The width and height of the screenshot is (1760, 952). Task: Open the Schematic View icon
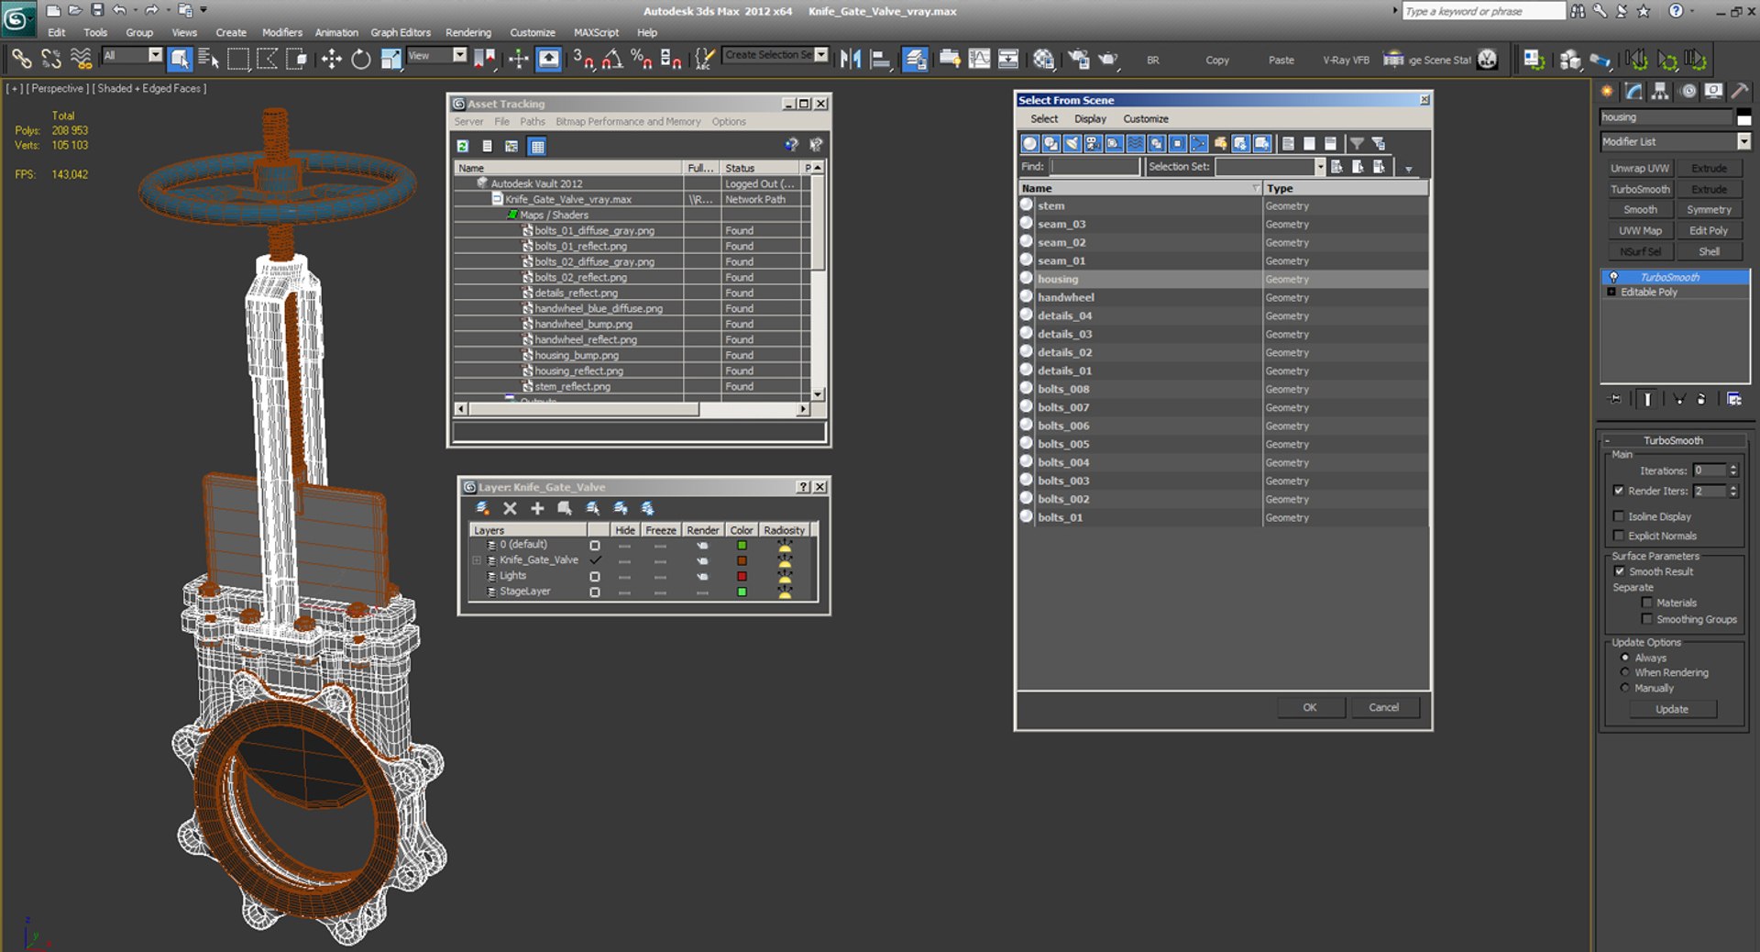pos(1008,60)
